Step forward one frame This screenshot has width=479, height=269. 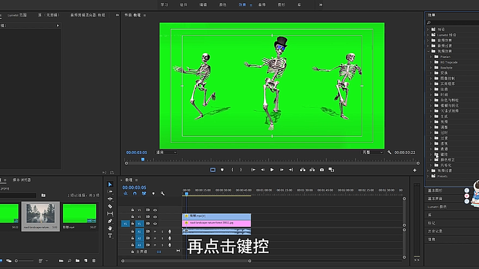(x=282, y=170)
